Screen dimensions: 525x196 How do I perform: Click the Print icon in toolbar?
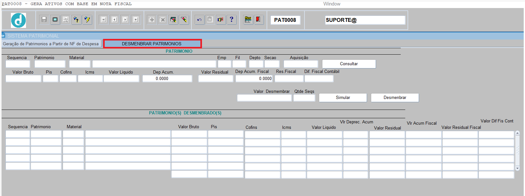66,20
